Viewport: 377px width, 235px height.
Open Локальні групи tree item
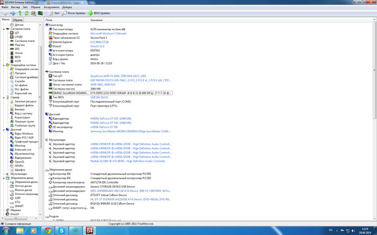tap(25, 122)
